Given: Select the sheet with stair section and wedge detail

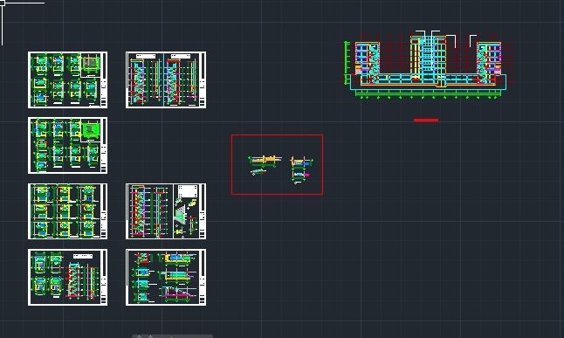Looking at the screenshot, I should tap(166, 211).
